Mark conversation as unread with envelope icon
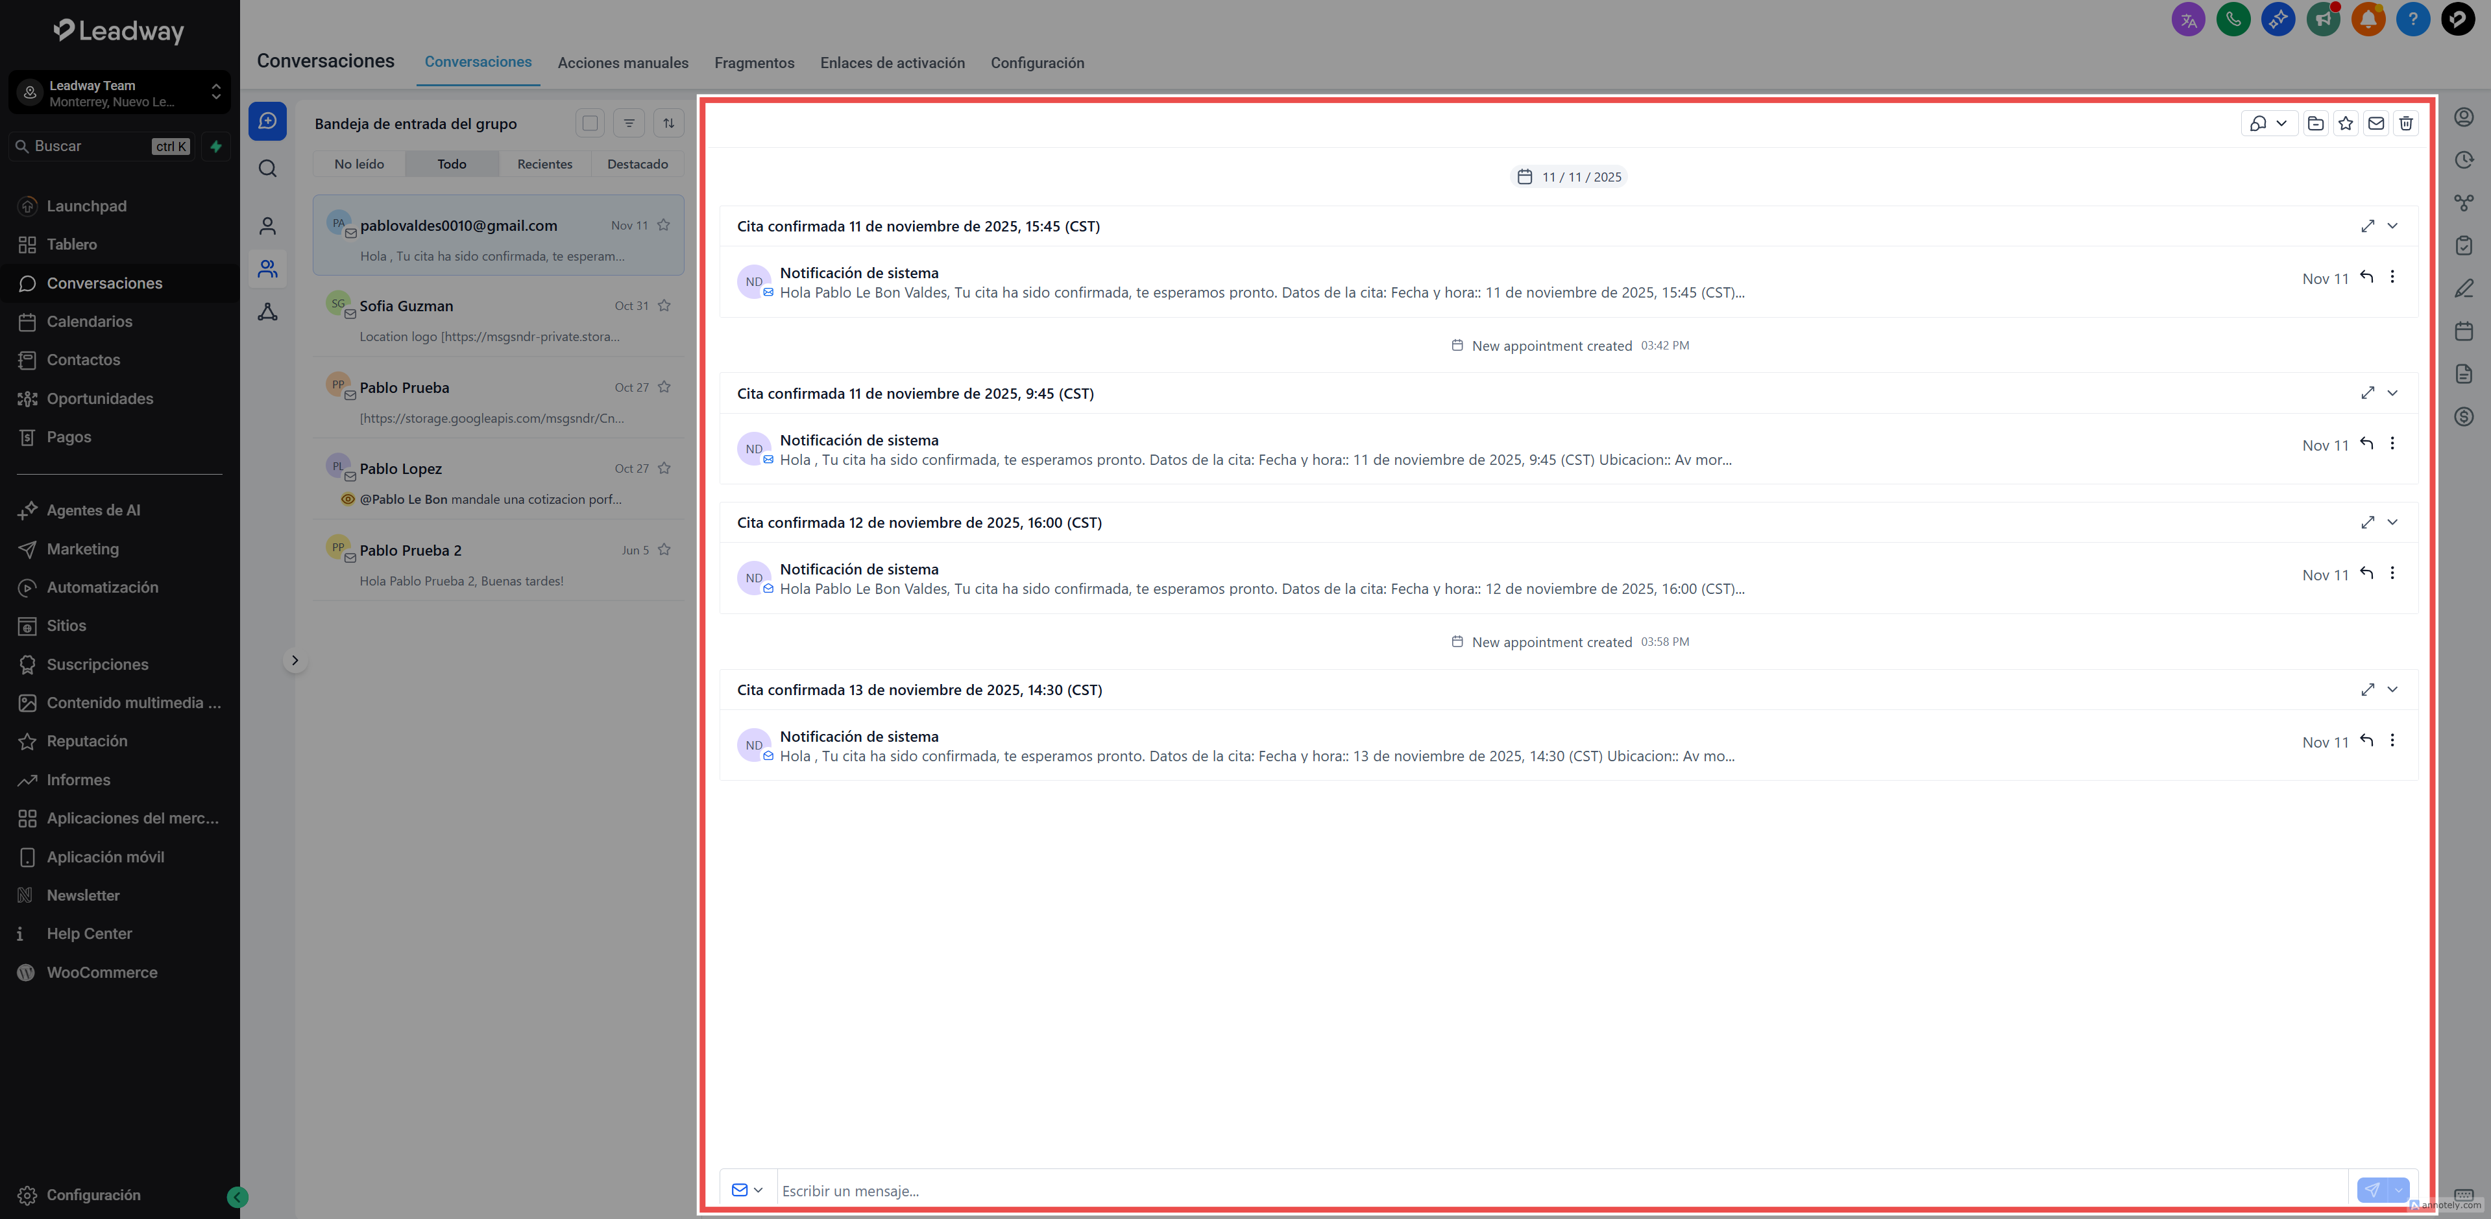This screenshot has height=1219, width=2491. 2375,123
